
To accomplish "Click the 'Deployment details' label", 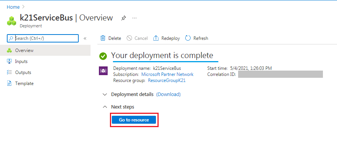I will (132, 94).
